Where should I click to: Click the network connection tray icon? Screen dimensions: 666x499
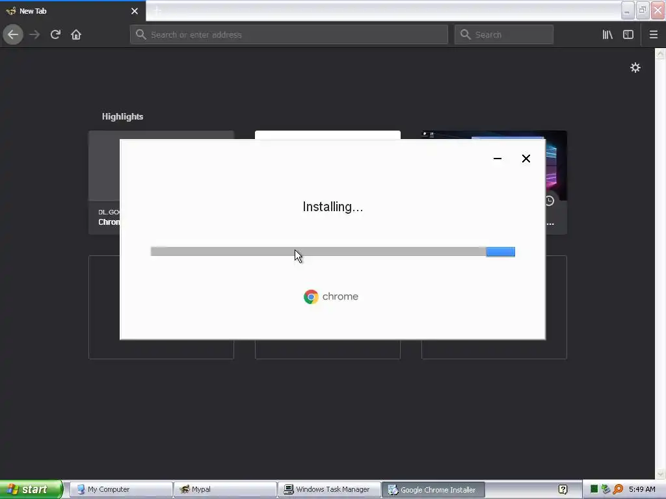pyautogui.click(x=606, y=489)
